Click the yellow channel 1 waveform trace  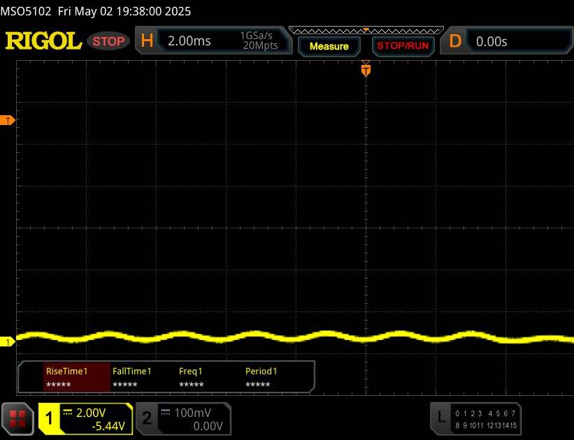[295, 337]
